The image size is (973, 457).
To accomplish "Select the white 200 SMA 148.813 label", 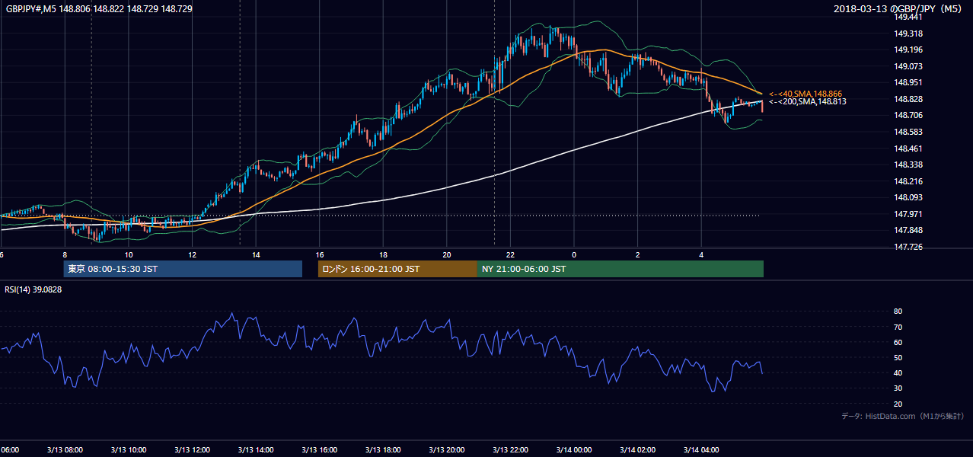I will point(808,101).
